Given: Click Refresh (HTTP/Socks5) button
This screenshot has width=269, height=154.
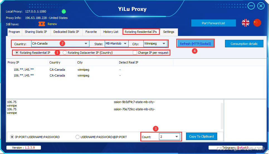Looking at the screenshot, I should 195,43.
